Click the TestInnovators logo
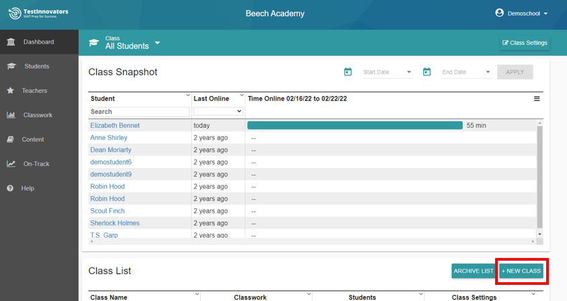567x301 pixels. tap(38, 13)
